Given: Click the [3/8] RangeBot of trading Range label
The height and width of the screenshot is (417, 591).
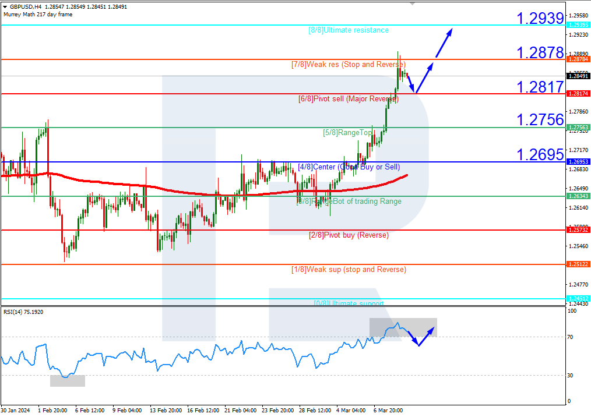Looking at the screenshot, I should pyautogui.click(x=350, y=201).
